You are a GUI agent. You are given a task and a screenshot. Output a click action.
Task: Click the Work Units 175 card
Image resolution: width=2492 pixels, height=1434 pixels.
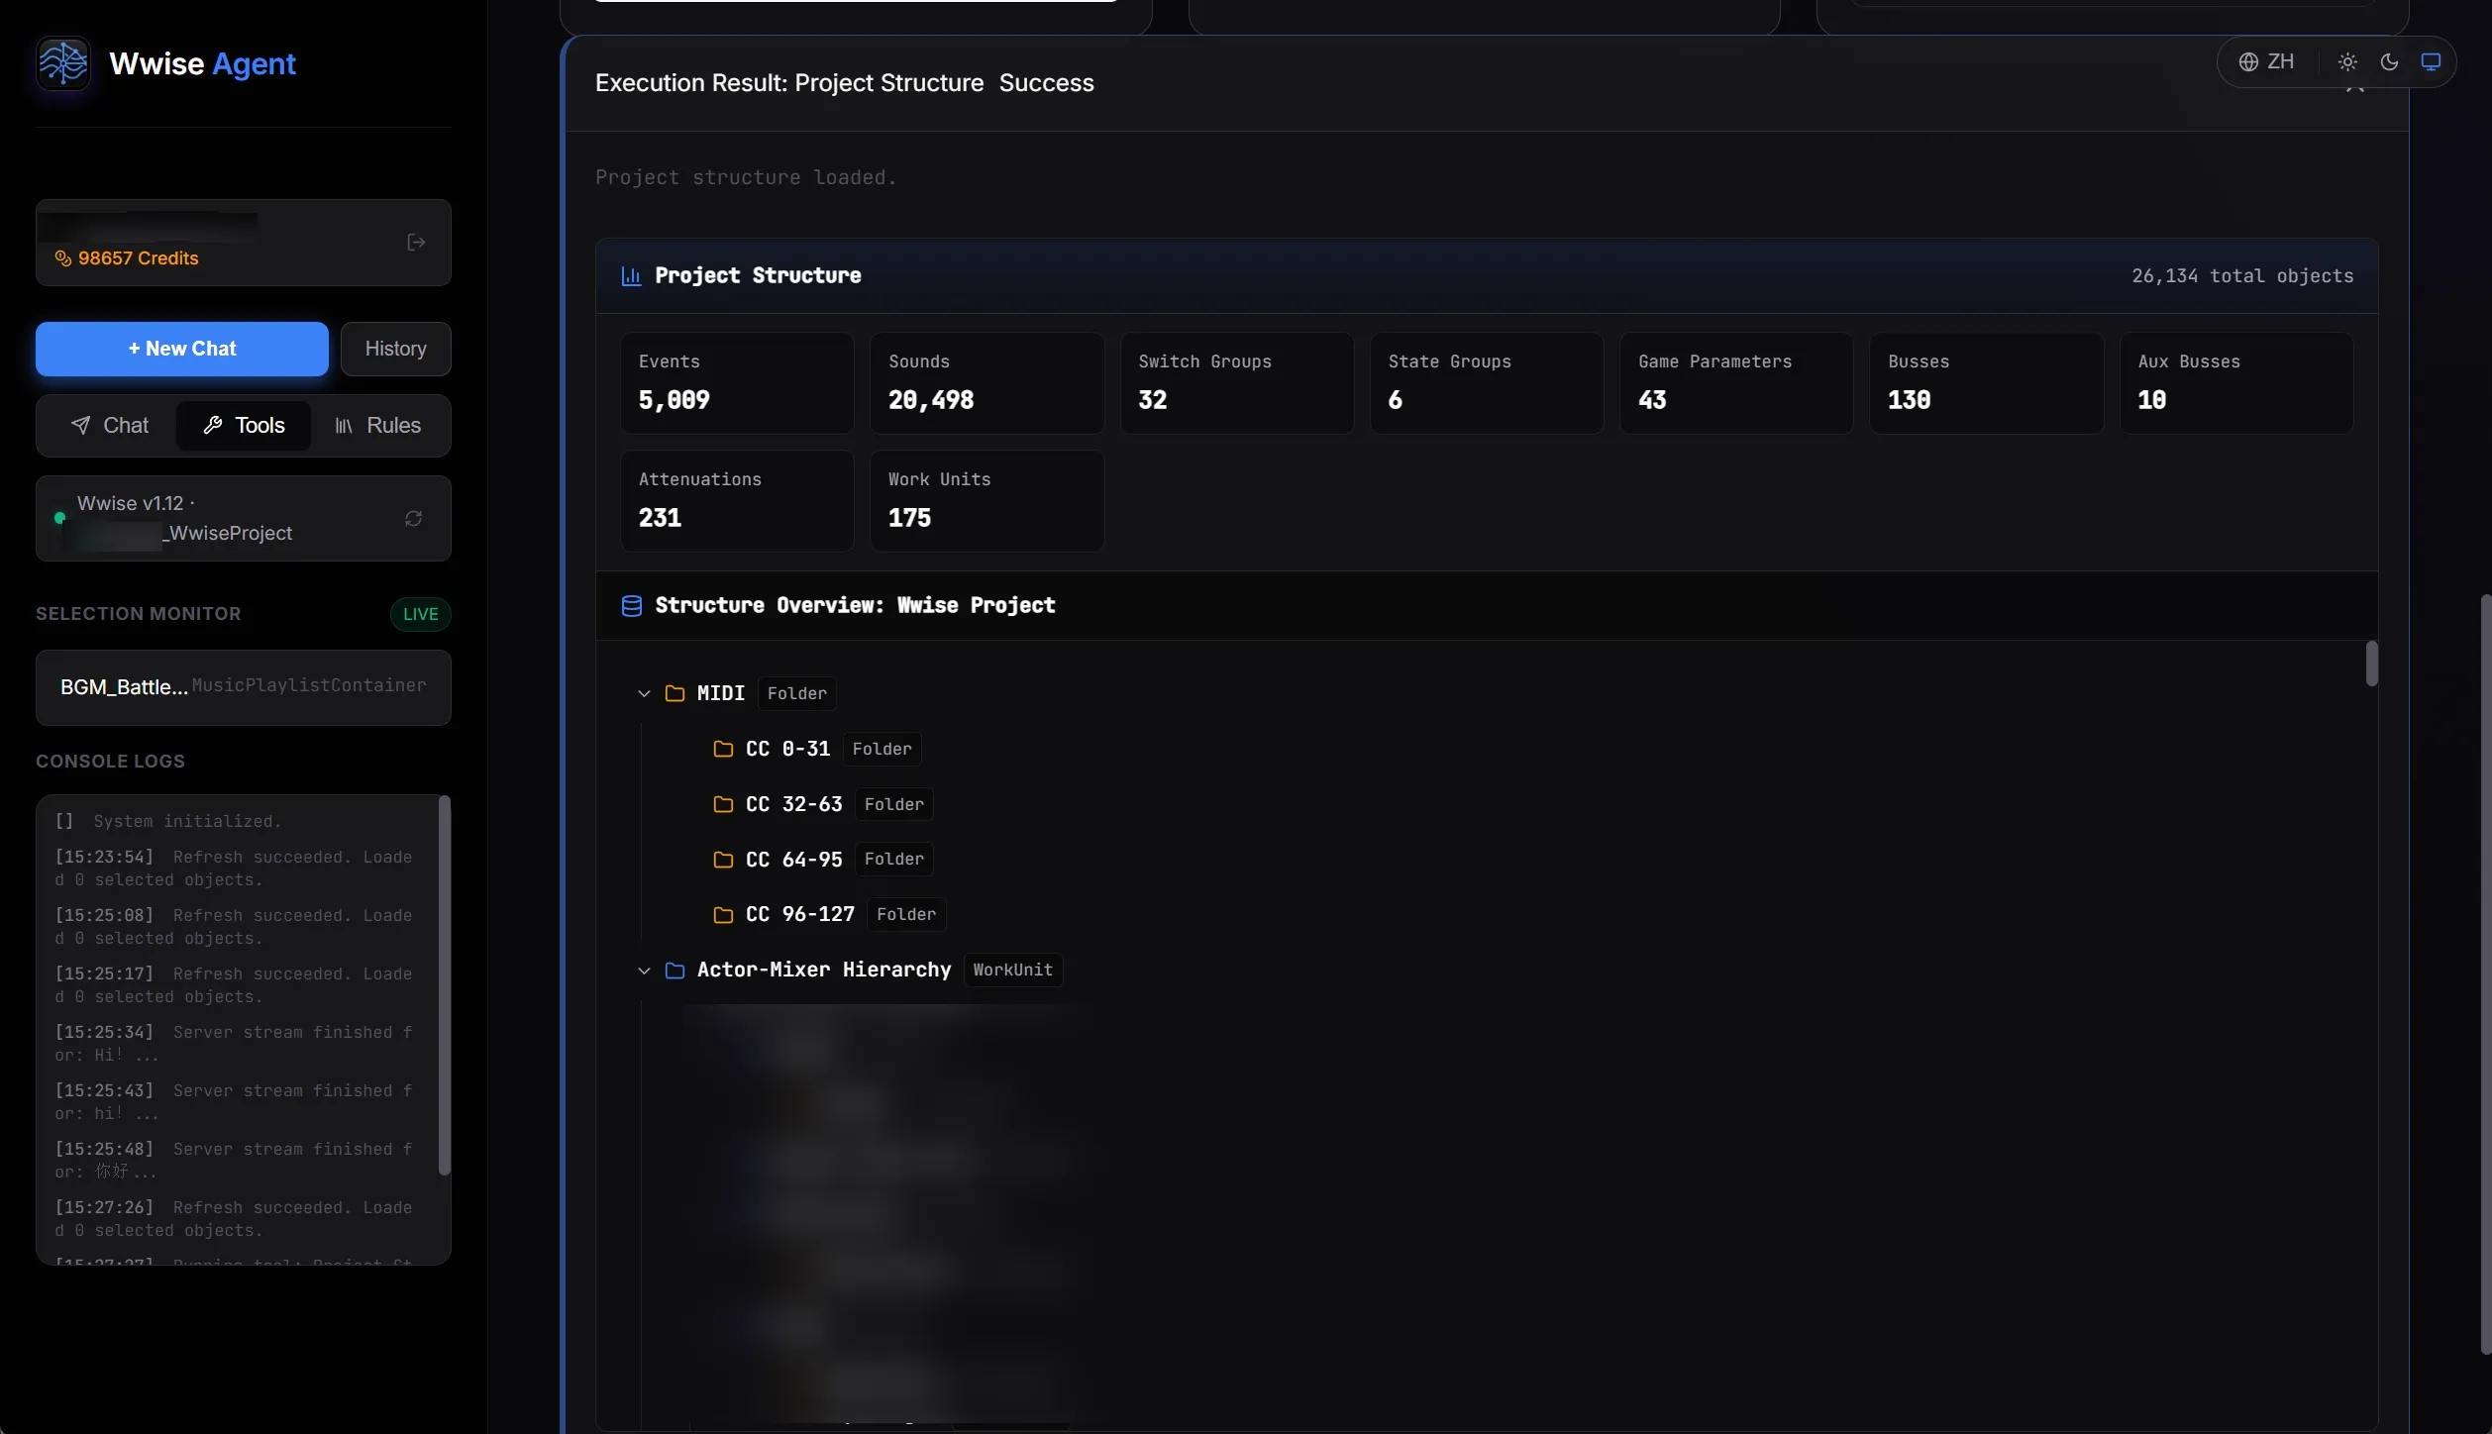(x=986, y=501)
